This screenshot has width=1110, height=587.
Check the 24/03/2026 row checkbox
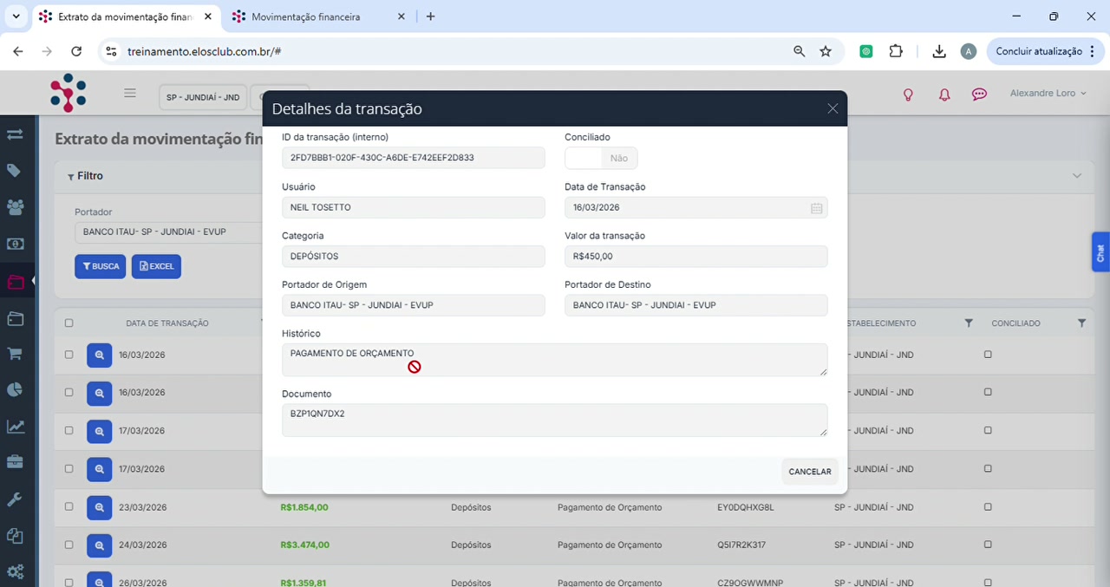(69, 545)
